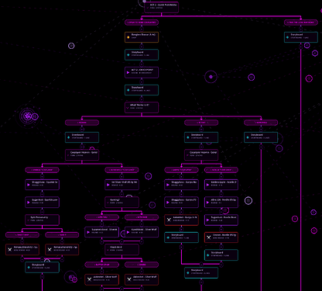
Task: Click the crossed-swords icon in the Cronen Noodle node
Action: click(209, 237)
